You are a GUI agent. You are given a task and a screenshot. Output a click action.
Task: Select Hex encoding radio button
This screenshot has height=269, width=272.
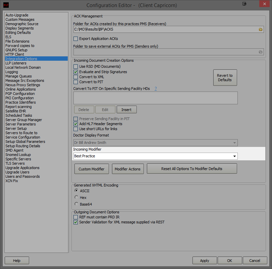point(76,198)
